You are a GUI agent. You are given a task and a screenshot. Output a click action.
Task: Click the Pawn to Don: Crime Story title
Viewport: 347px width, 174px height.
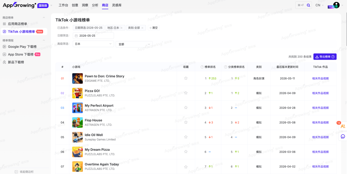(104, 76)
